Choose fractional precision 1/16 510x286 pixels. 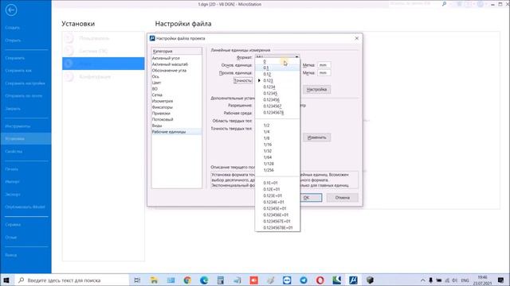[277, 145]
